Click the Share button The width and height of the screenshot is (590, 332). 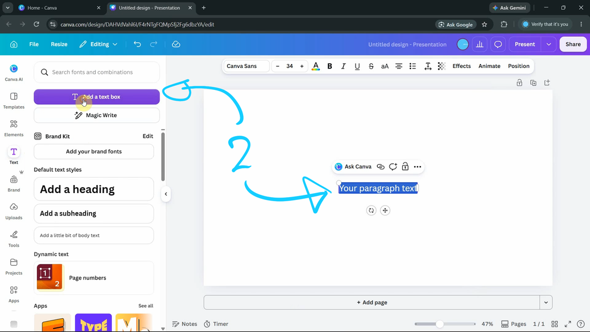pyautogui.click(x=573, y=44)
